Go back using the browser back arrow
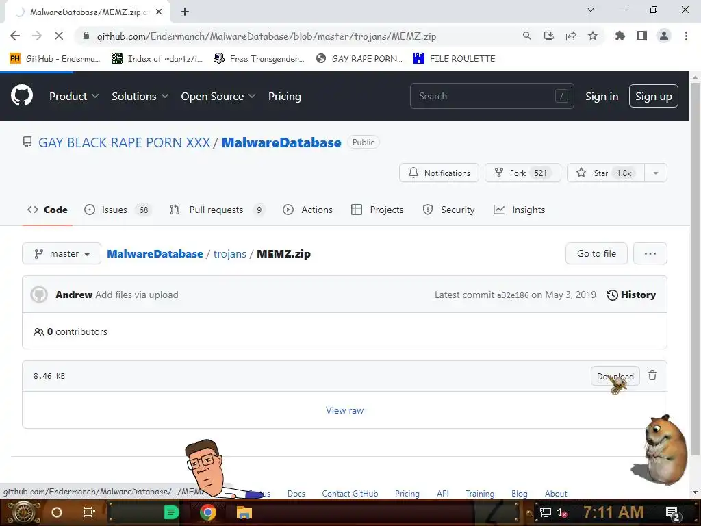The width and height of the screenshot is (701, 526). tap(15, 36)
